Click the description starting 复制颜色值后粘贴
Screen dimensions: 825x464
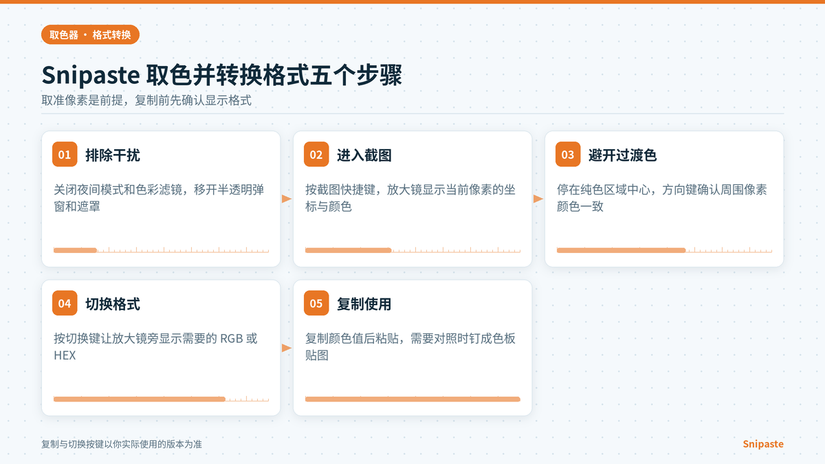pos(410,346)
